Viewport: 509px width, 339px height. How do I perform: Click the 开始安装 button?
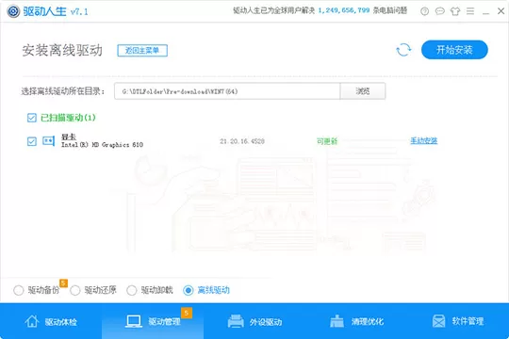coord(454,50)
